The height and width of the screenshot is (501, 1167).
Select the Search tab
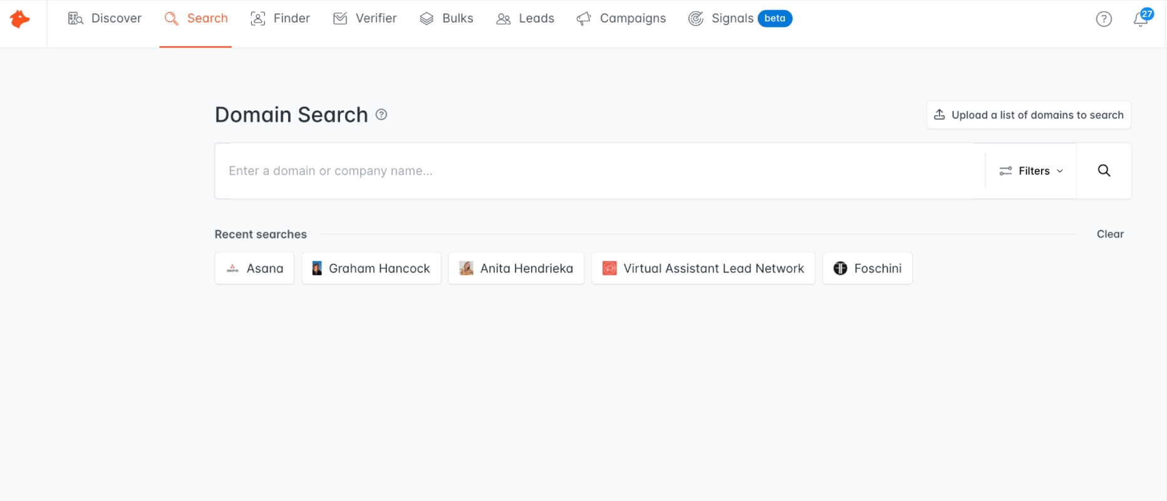[x=195, y=19]
